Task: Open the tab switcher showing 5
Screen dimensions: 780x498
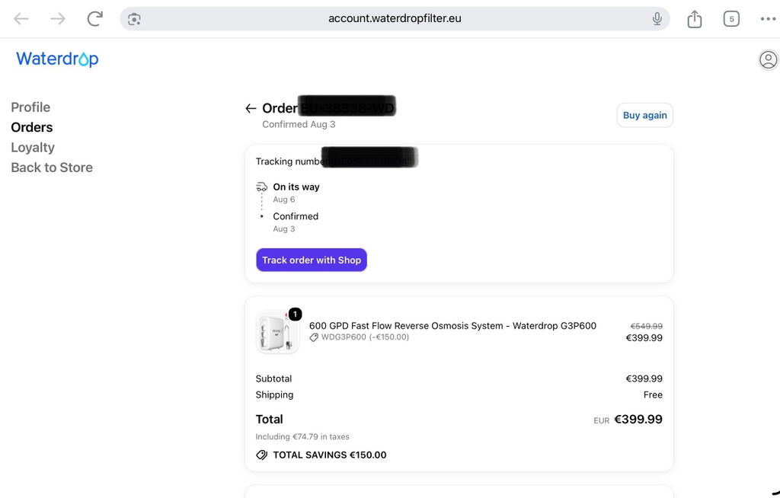Action: [731, 19]
